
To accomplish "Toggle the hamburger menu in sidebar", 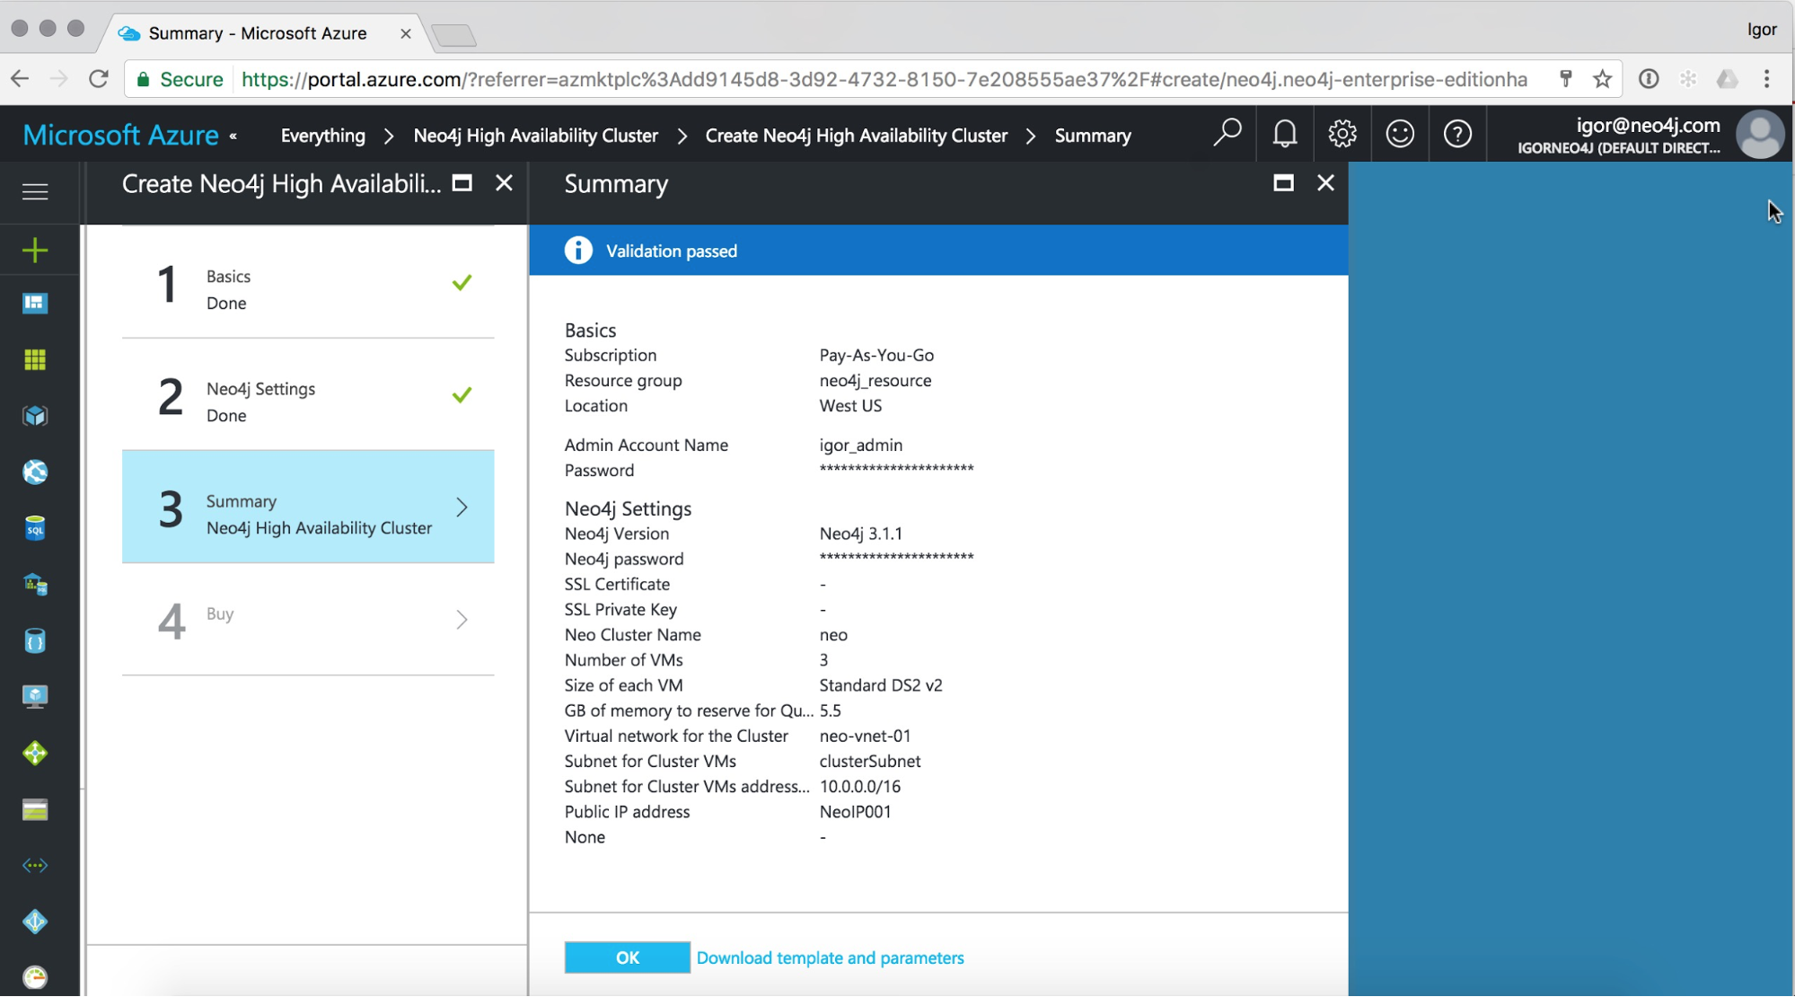I will coord(35,191).
